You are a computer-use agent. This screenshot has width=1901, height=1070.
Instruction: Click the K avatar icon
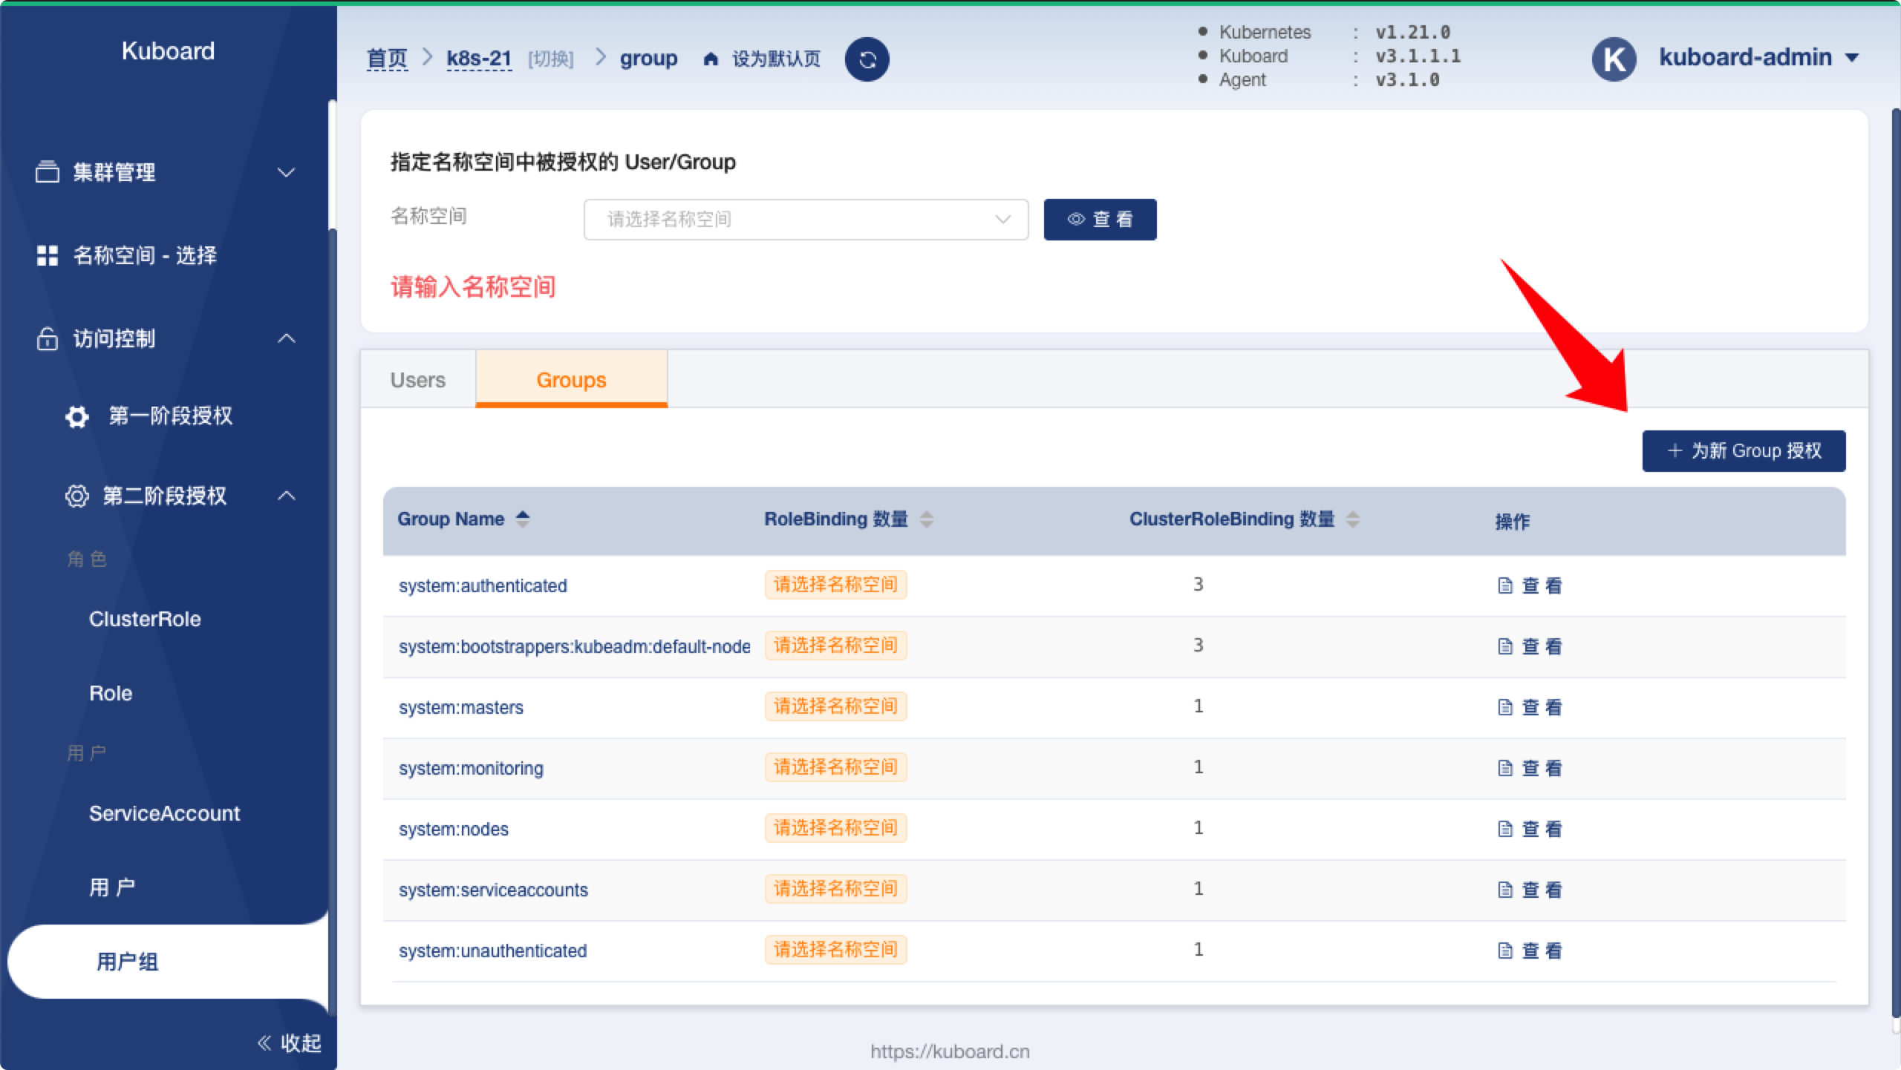point(1614,59)
